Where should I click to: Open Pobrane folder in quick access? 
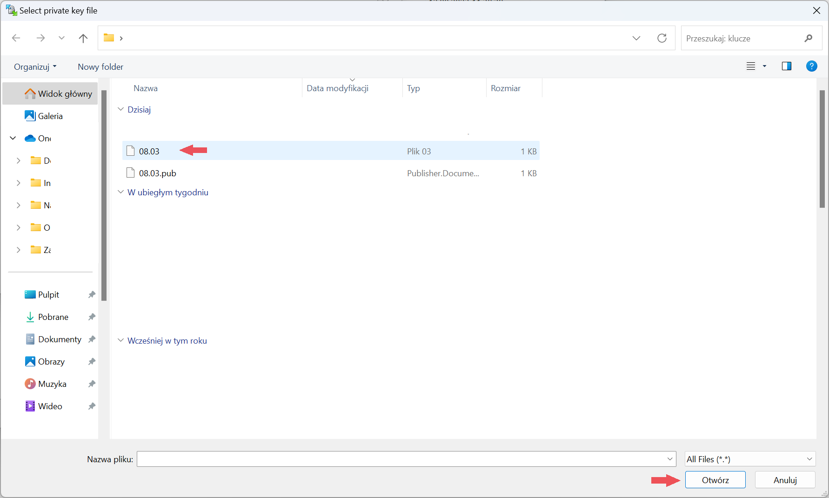coord(53,317)
